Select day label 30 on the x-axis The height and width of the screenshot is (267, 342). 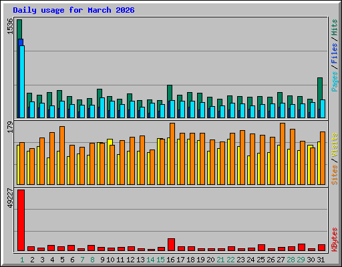[x=311, y=260]
